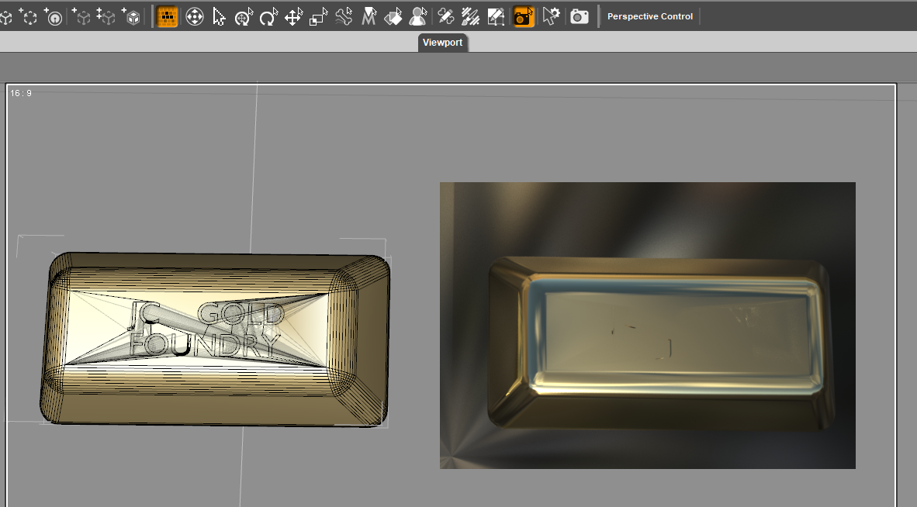Select the Scale tool

pos(318,17)
